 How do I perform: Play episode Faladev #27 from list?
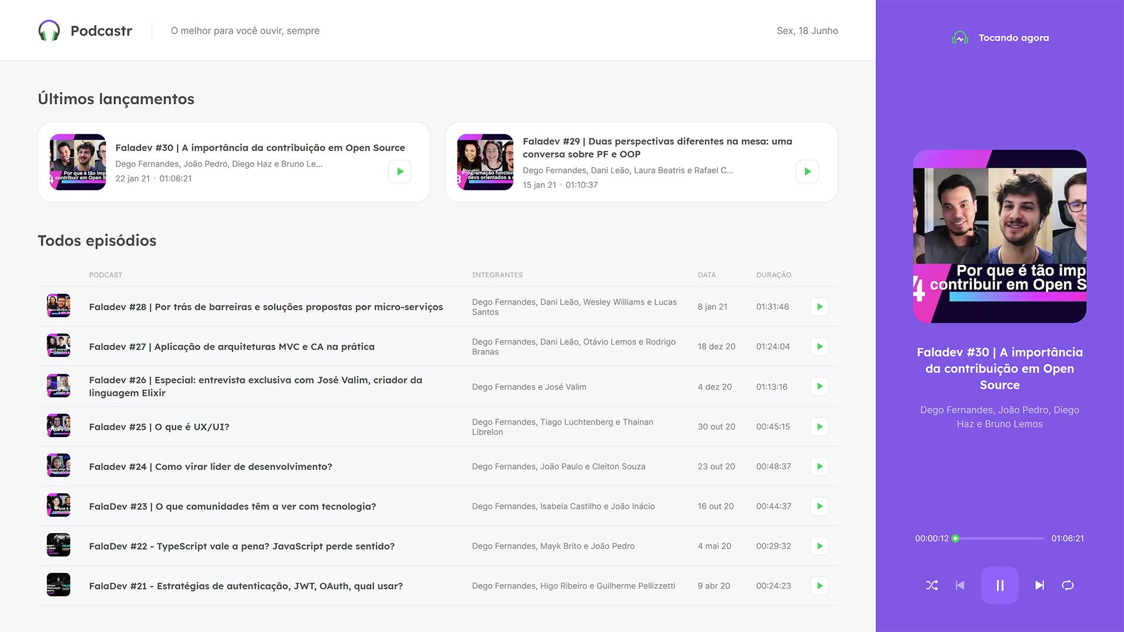(820, 346)
